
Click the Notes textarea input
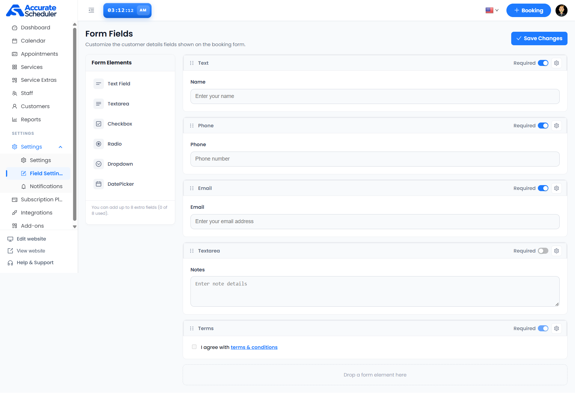(375, 291)
